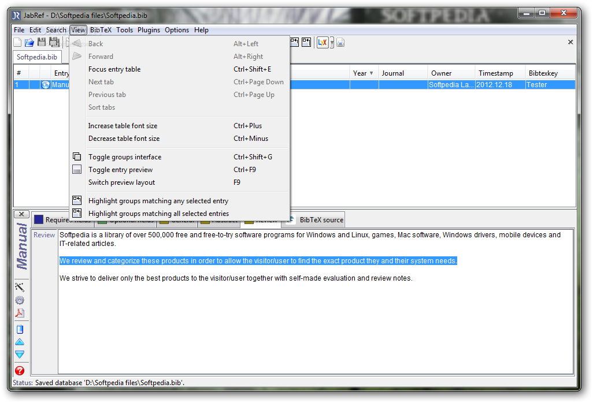The image size is (593, 403).
Task: Select Highlight groups matching any selected entry
Action: tap(180, 201)
